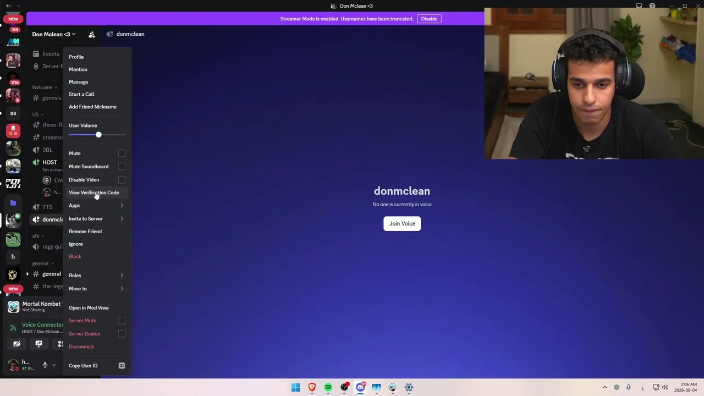The width and height of the screenshot is (704, 396).
Task: Tick the Server Deafen checkbox
Action: pyautogui.click(x=122, y=334)
